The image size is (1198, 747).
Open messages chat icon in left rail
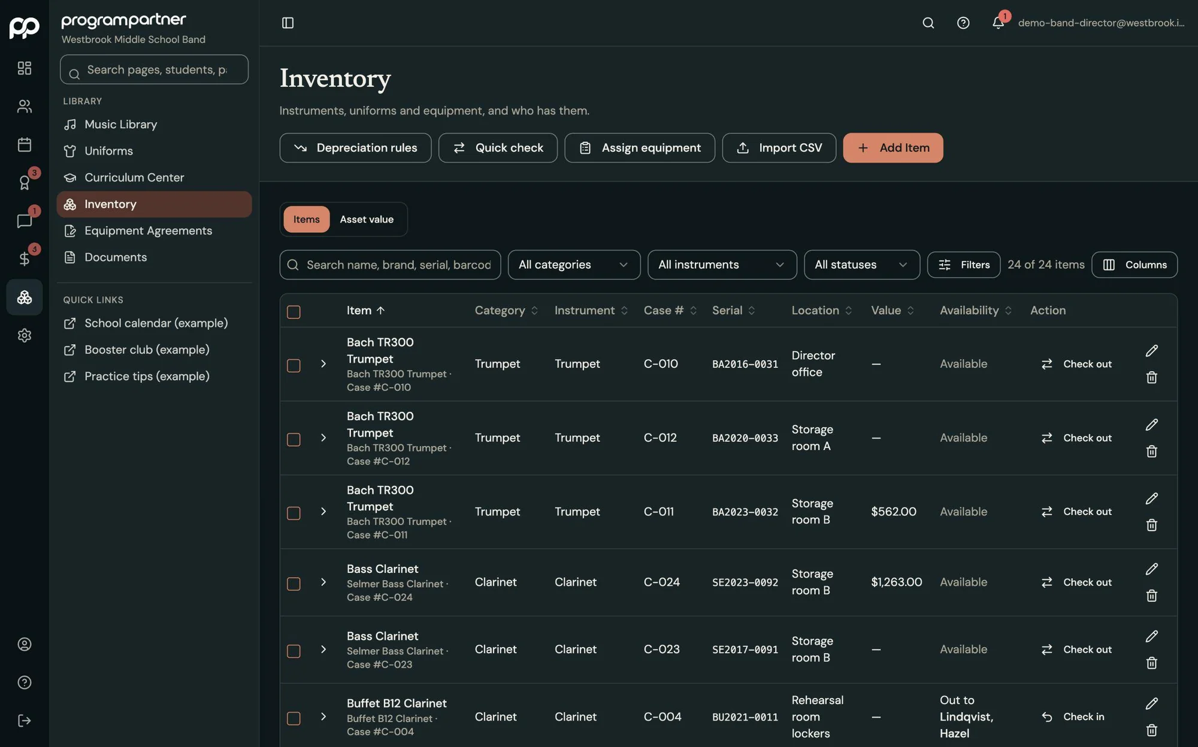coord(25,221)
